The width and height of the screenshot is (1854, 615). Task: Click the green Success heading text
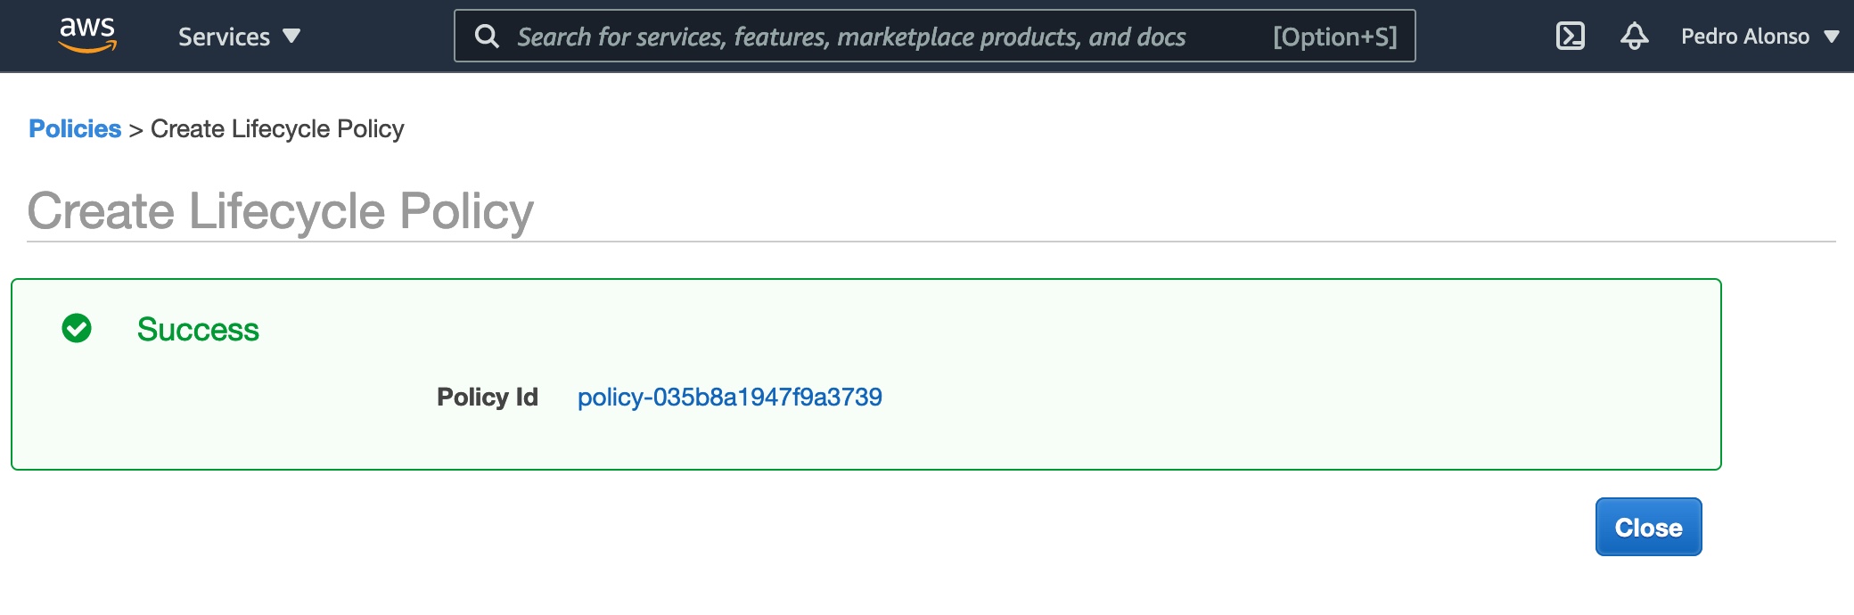tap(198, 330)
